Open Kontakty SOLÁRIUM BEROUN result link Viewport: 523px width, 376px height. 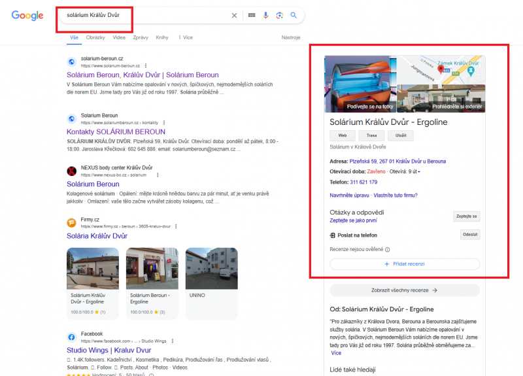(x=116, y=132)
